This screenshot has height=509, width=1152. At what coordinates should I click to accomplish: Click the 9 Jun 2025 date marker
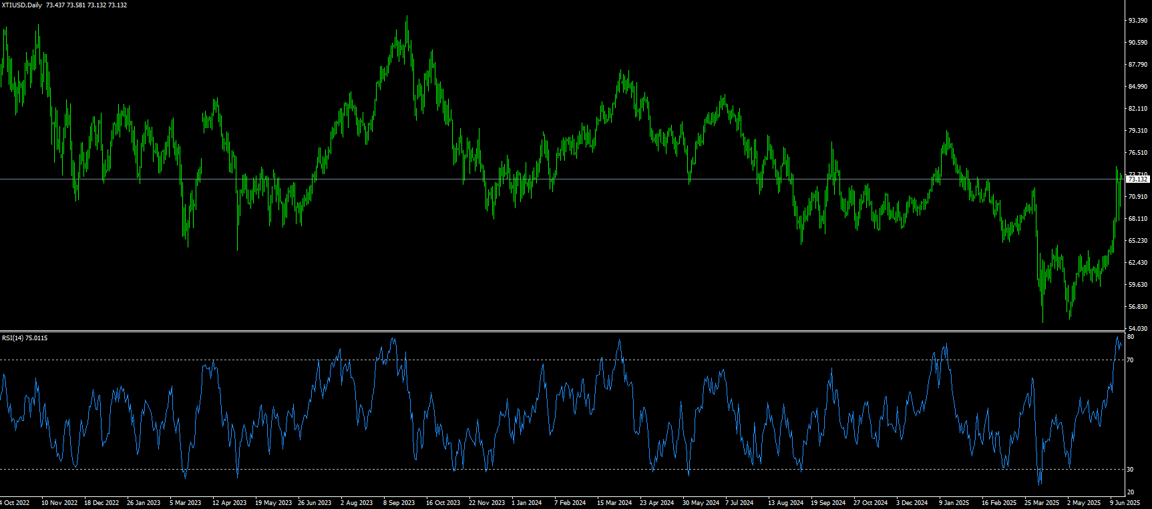tap(1125, 503)
